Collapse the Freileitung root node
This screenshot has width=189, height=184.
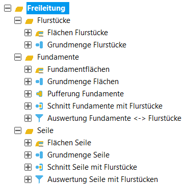click(8, 8)
